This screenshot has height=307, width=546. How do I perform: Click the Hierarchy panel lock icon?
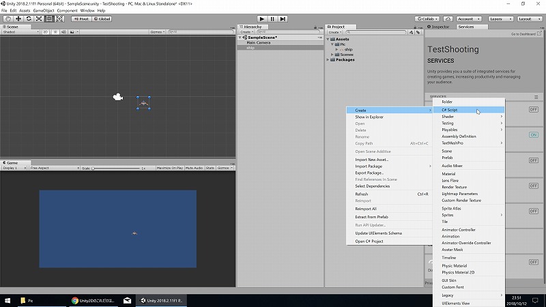315,27
